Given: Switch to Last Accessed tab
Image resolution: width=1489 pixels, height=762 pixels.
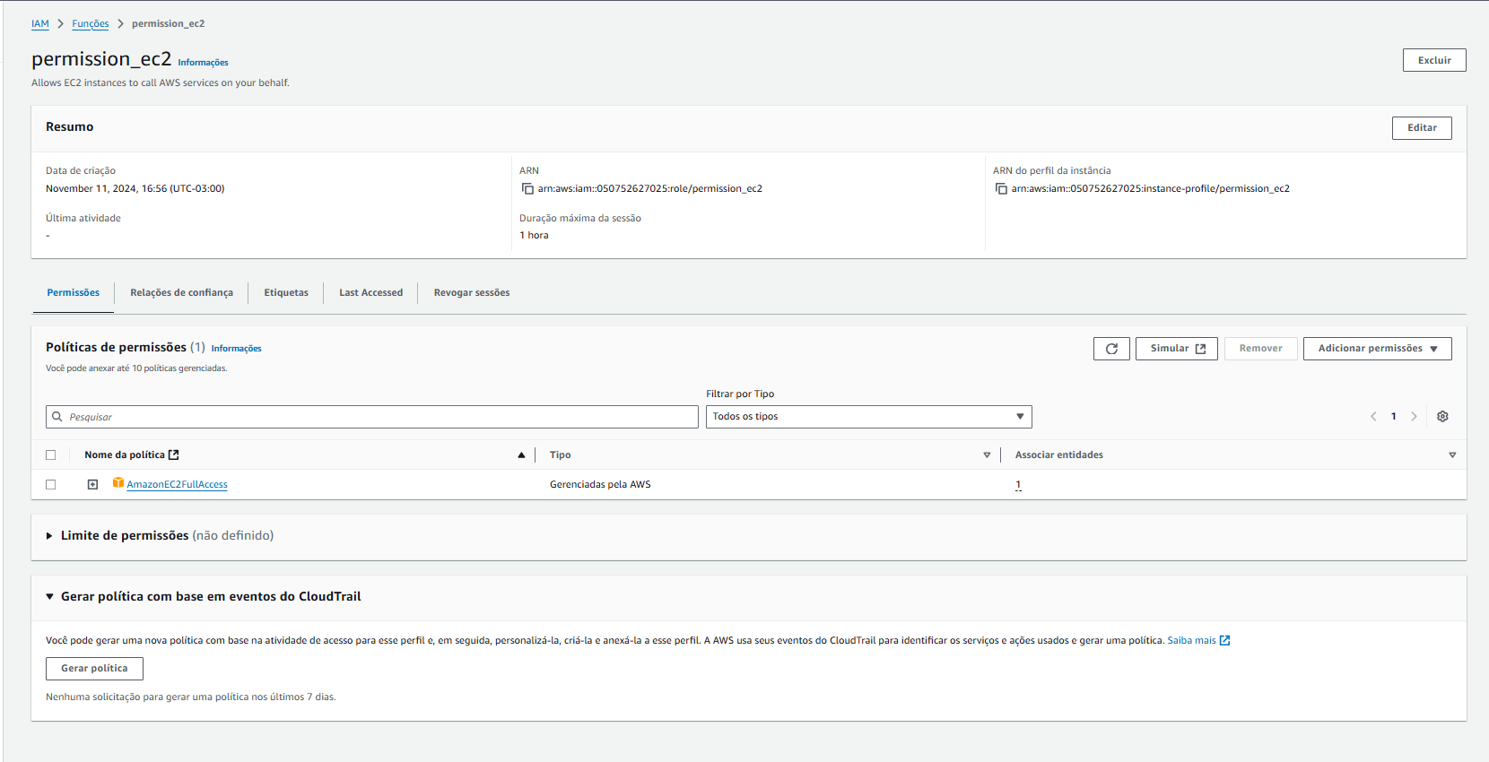Looking at the screenshot, I should pos(370,293).
